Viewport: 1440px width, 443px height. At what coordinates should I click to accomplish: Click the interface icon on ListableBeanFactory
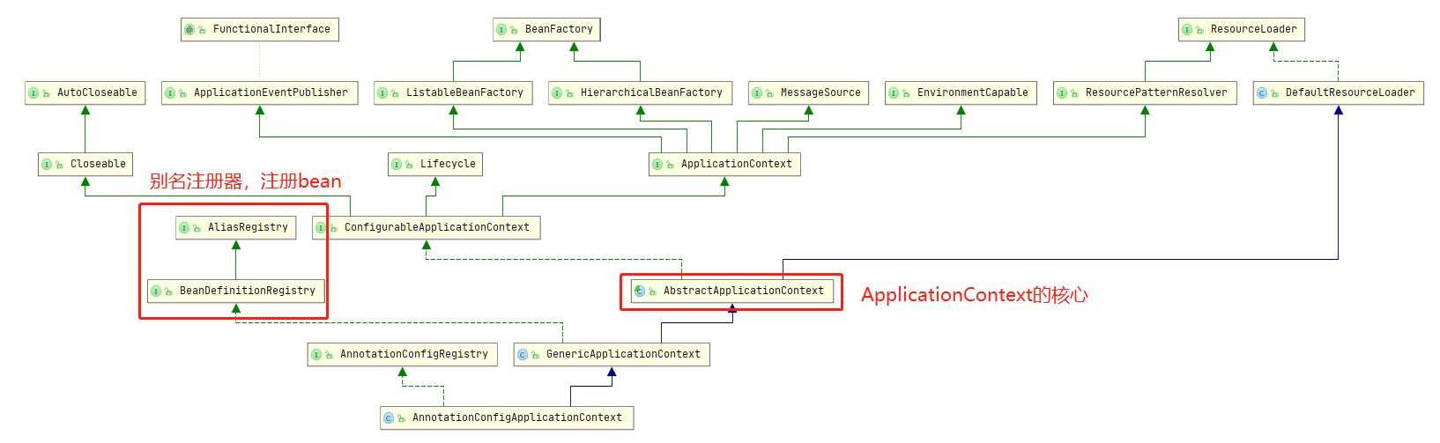[x=382, y=93]
